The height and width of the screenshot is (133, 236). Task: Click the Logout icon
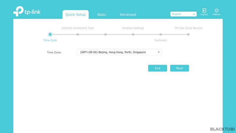click(204, 11)
